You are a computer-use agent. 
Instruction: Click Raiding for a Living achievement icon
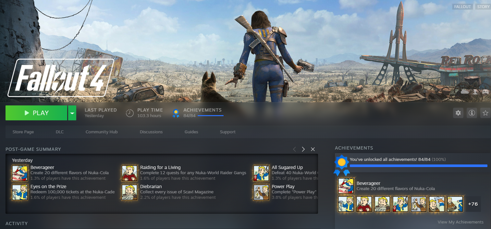tap(129, 173)
